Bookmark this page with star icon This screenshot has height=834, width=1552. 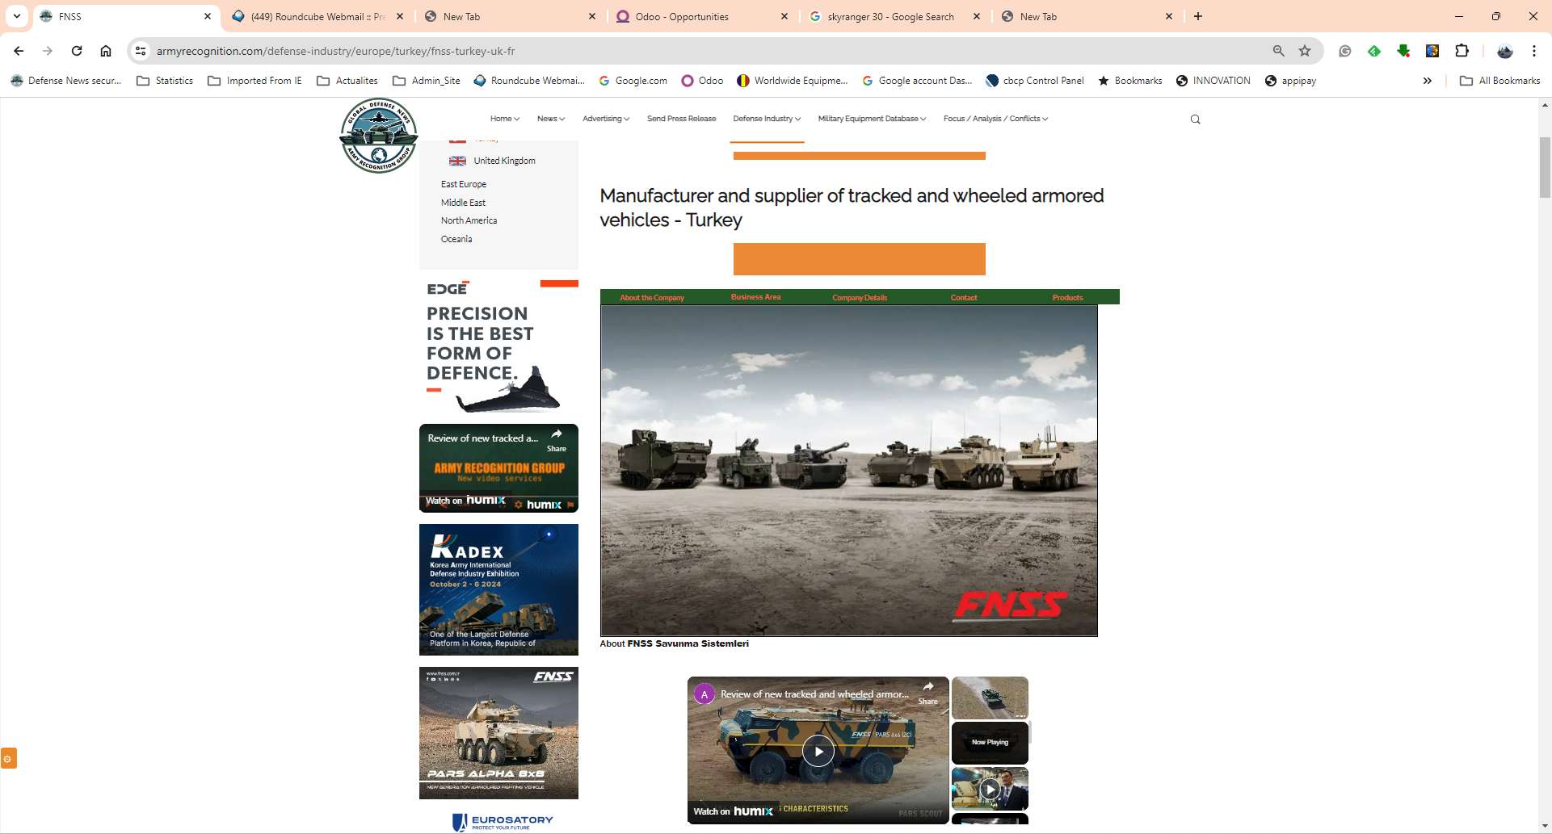(x=1304, y=51)
